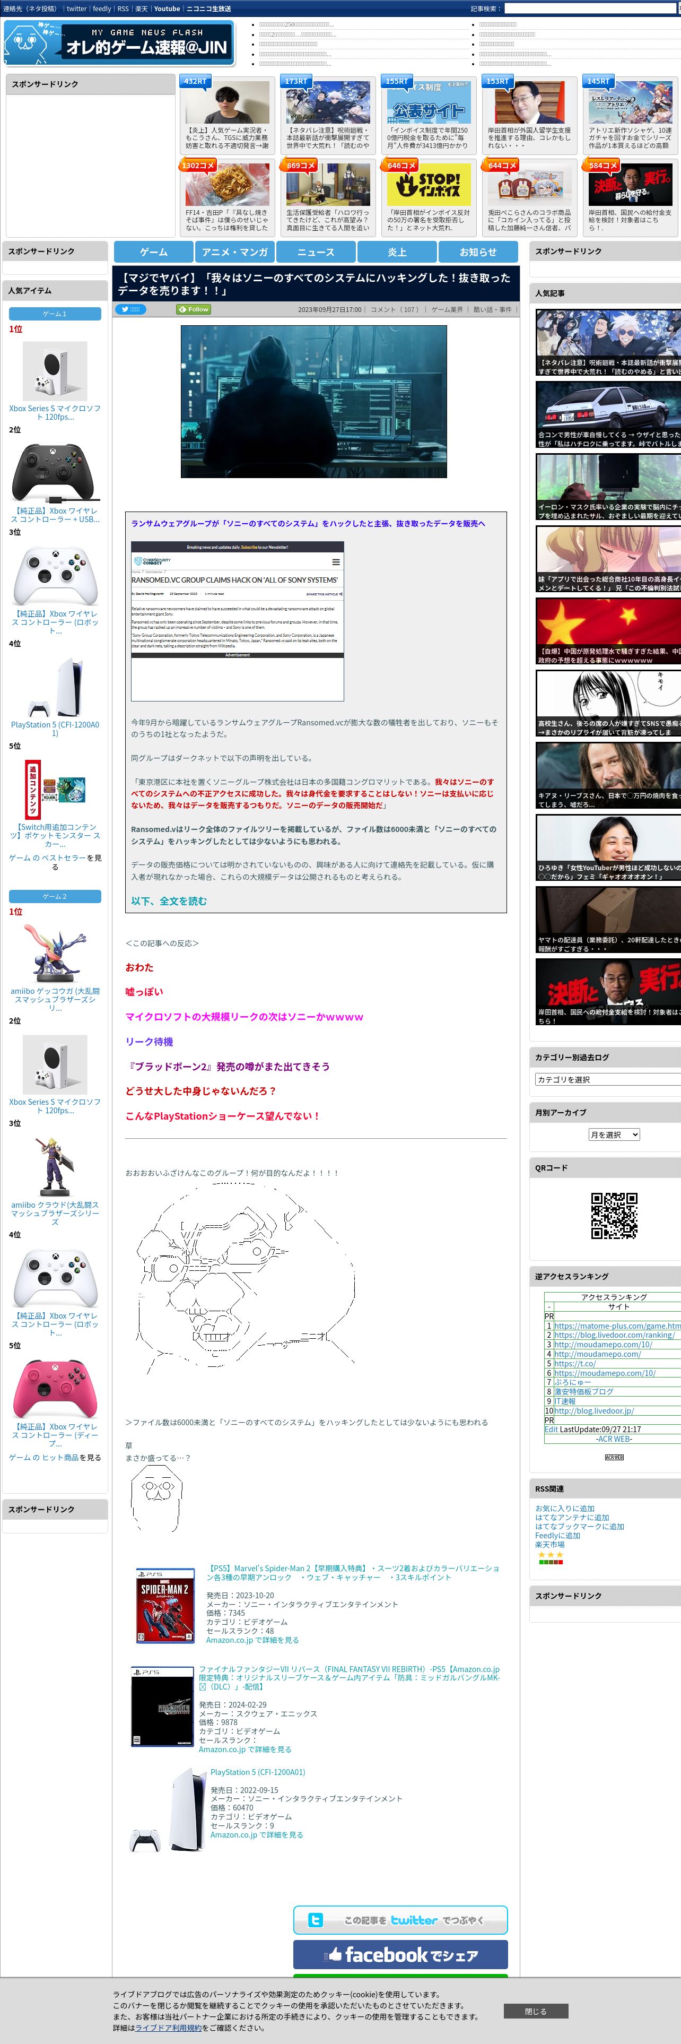Click the 楽天市場 link
The image size is (681, 2044).
549,1544
